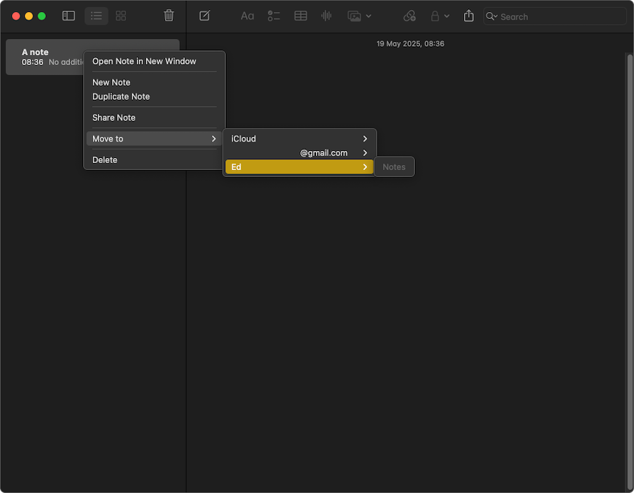Insert a checklist
This screenshot has width=634, height=493.
[x=274, y=16]
